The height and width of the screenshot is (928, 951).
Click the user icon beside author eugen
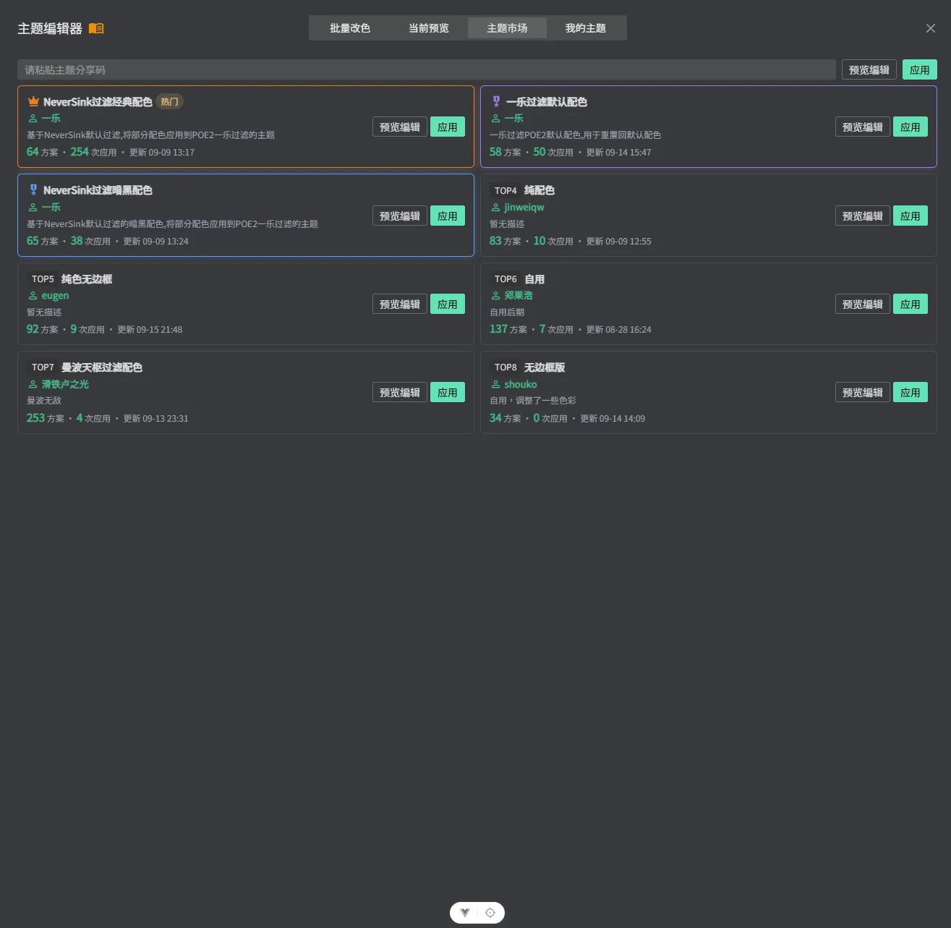(33, 296)
